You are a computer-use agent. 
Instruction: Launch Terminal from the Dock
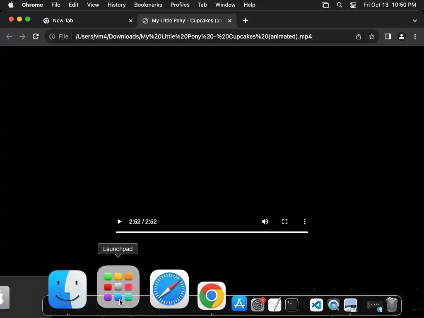tap(292, 305)
